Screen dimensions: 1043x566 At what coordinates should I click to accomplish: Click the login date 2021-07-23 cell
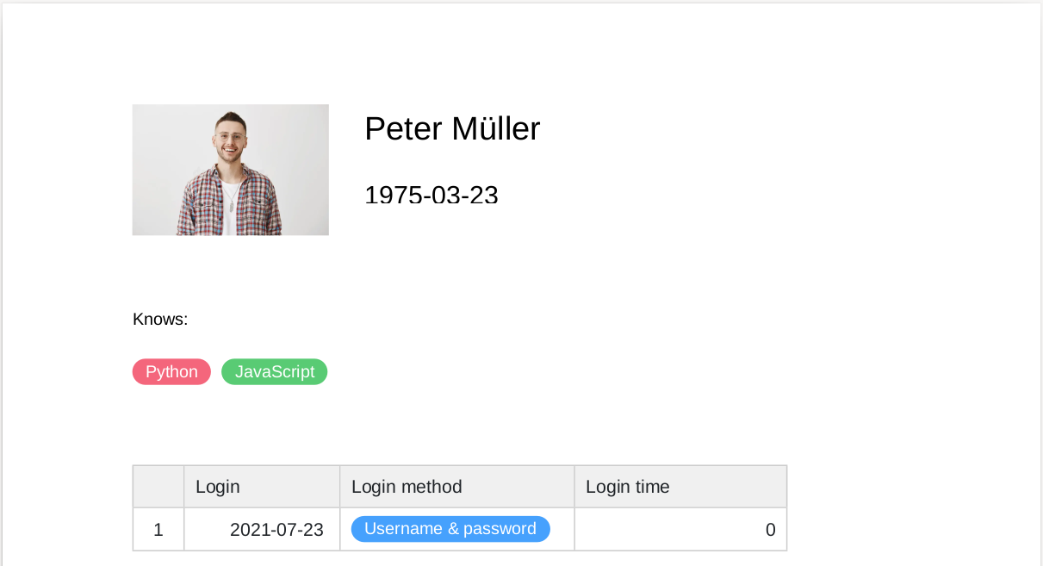(x=276, y=530)
